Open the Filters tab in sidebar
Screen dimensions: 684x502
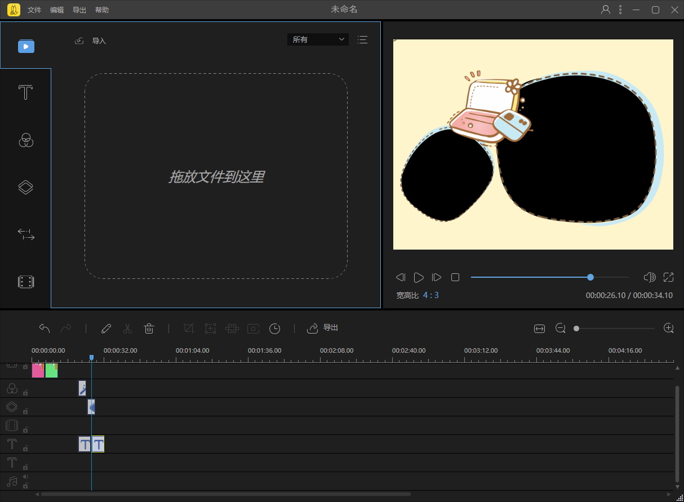point(26,140)
